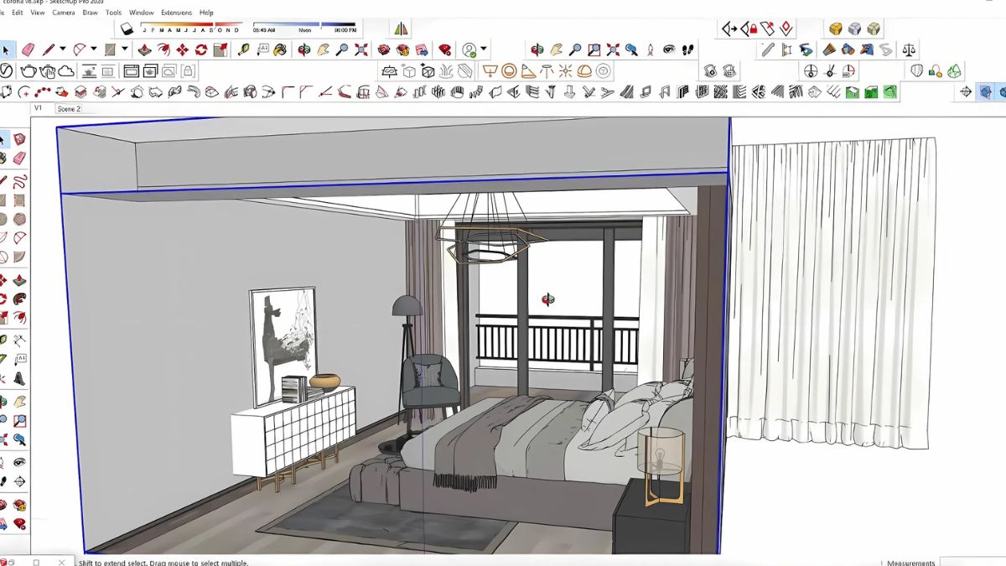
Task: Switch to the Scene 2 tab
Action: [67, 108]
